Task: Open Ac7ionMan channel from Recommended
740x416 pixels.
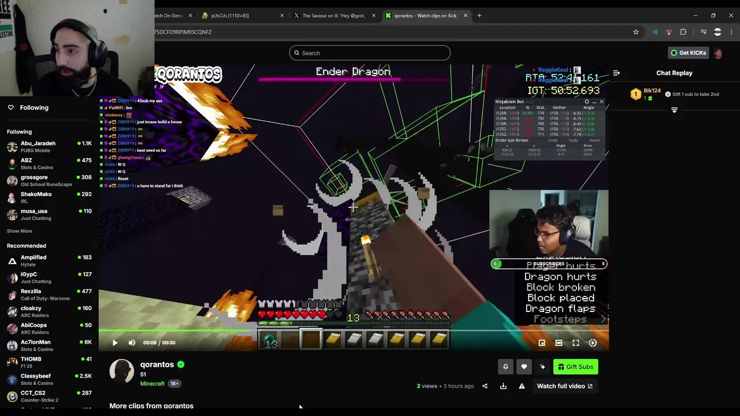Action: pos(49,346)
